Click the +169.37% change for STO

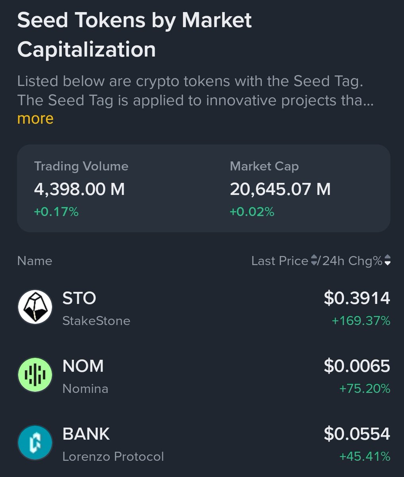[361, 321]
